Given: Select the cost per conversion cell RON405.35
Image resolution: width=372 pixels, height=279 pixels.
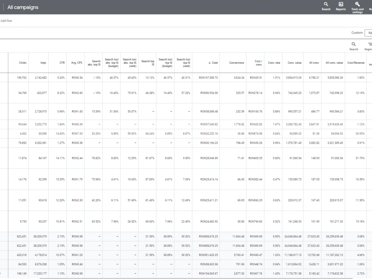Looking at the screenshot, I should tap(255, 158).
